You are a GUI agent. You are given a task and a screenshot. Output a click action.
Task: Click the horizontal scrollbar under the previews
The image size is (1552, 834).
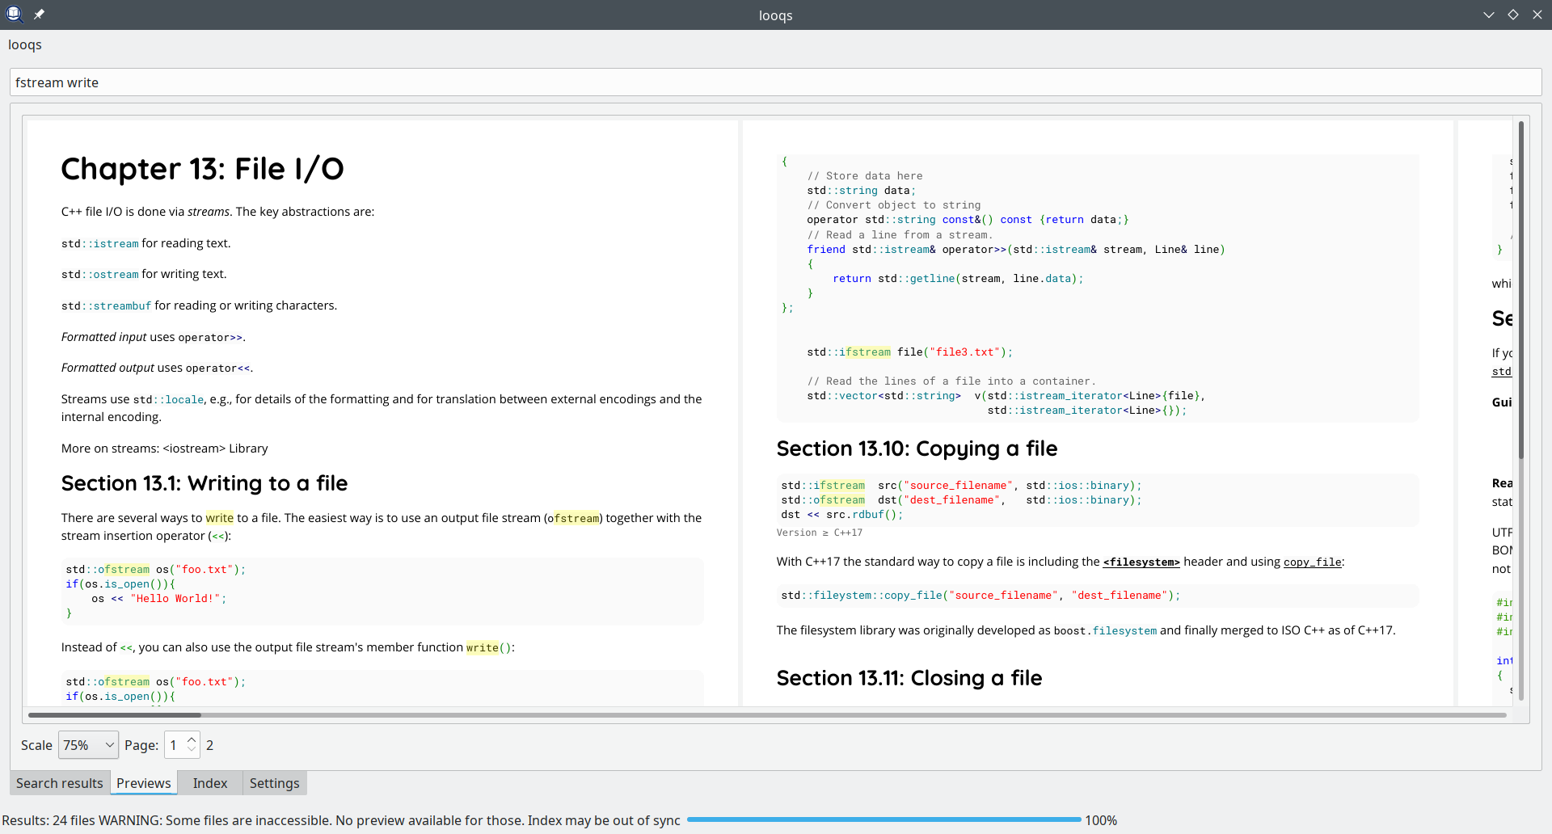[x=767, y=715]
